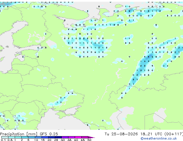Open the weatheronline.co.uk copyright link
The height and width of the screenshot is (141, 183).
point(159,138)
